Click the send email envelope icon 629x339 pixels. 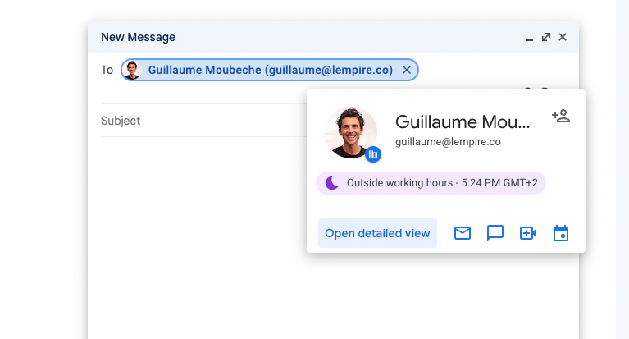tap(463, 233)
